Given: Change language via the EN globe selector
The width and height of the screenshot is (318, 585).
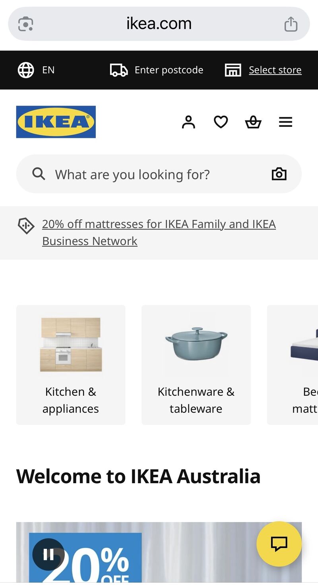Looking at the screenshot, I should pos(37,70).
